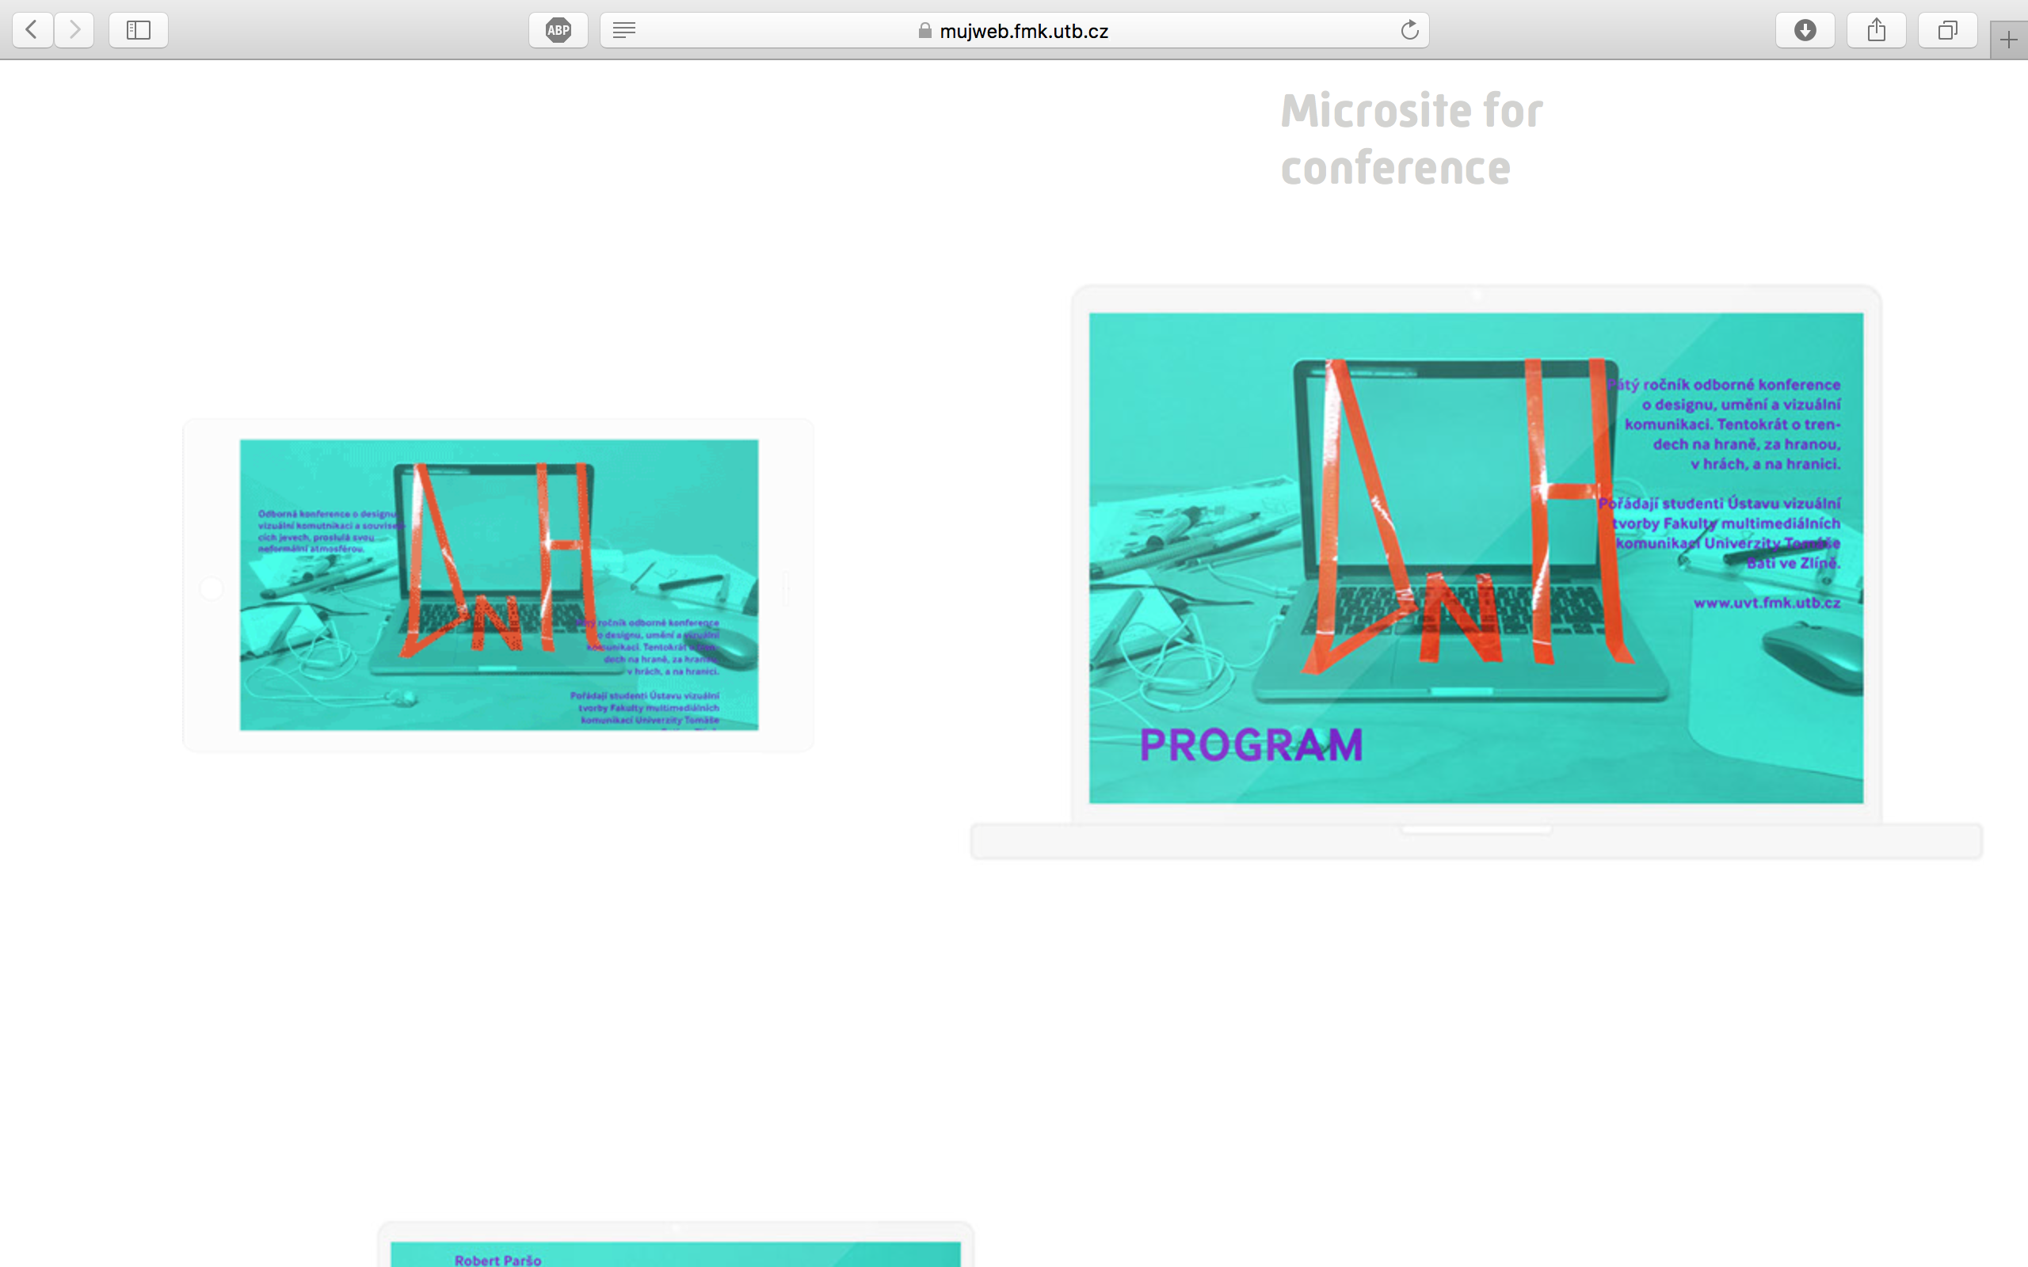
Task: Open the Adblock Plus extension
Action: point(558,30)
